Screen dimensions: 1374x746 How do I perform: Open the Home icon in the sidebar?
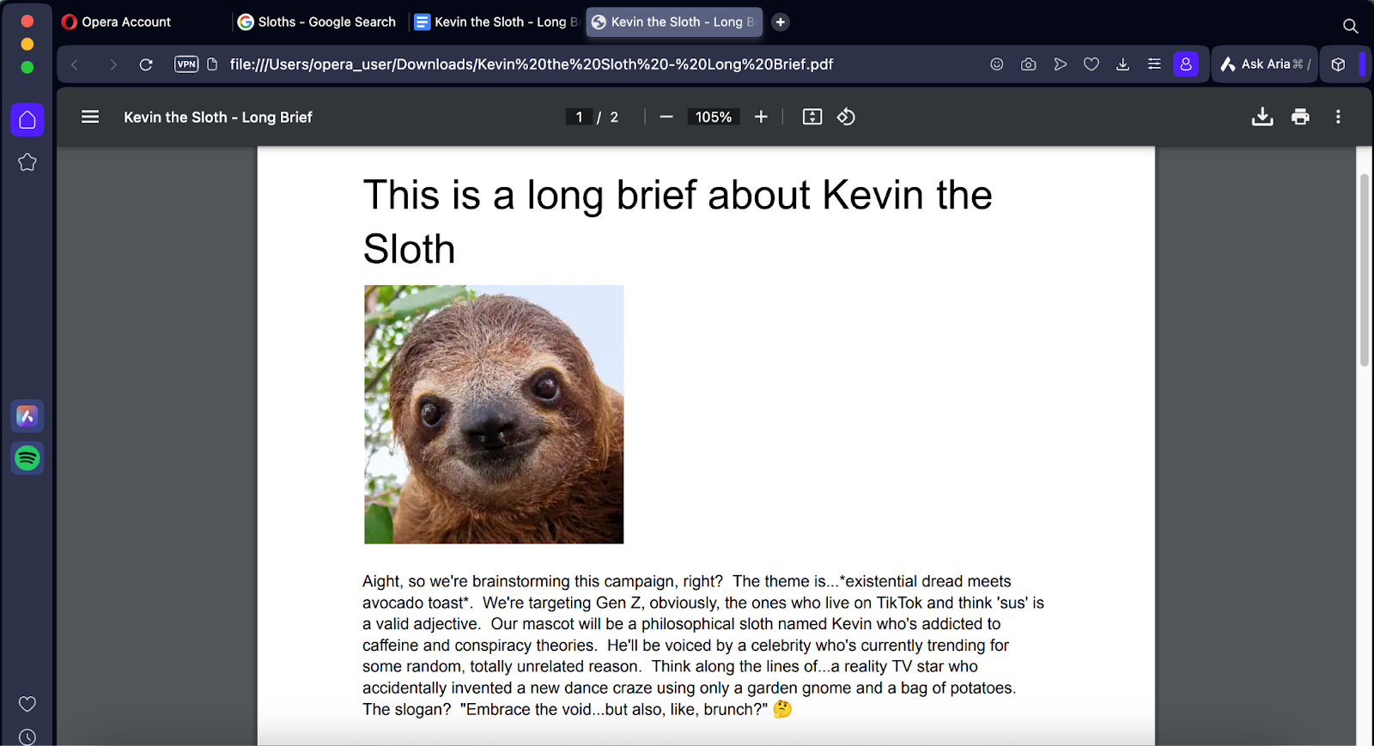[x=27, y=120]
